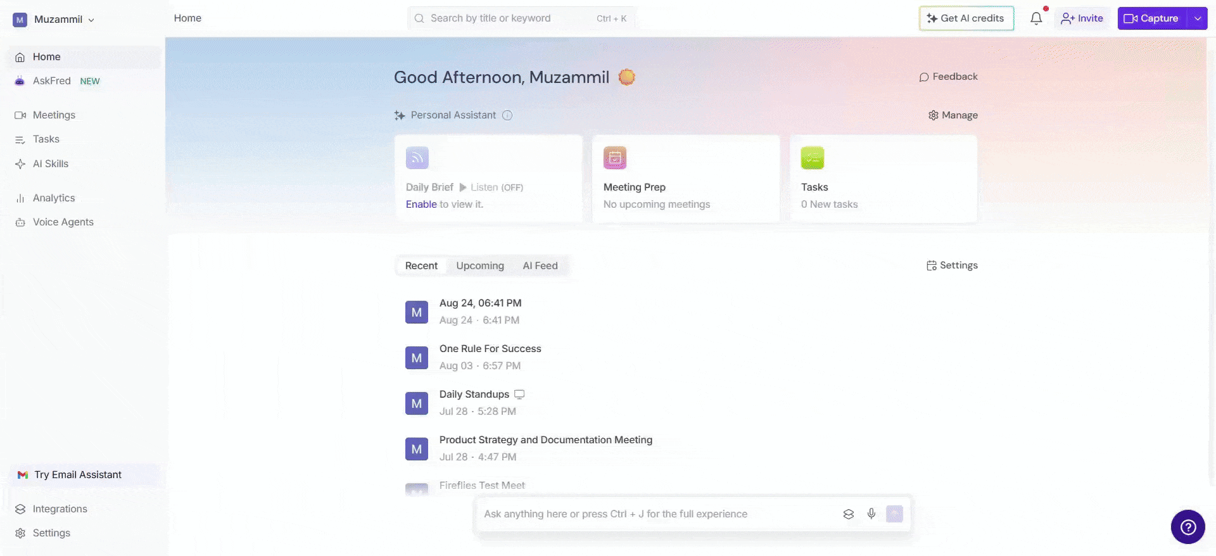Click the Get AI credits button
The width and height of the screenshot is (1216, 556).
tap(966, 18)
